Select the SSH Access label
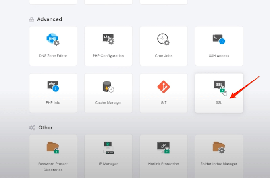 coord(219,56)
